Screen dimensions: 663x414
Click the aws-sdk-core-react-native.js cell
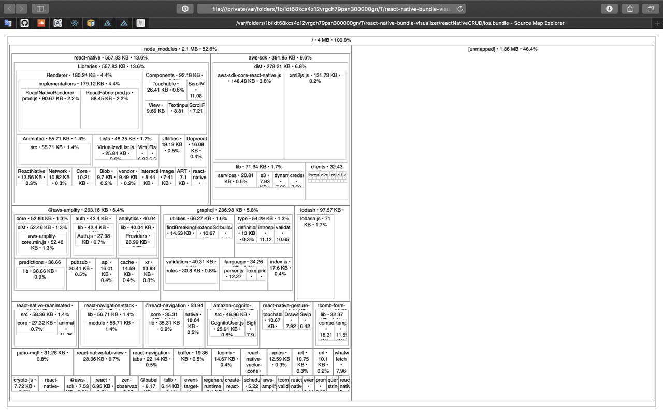(249, 115)
